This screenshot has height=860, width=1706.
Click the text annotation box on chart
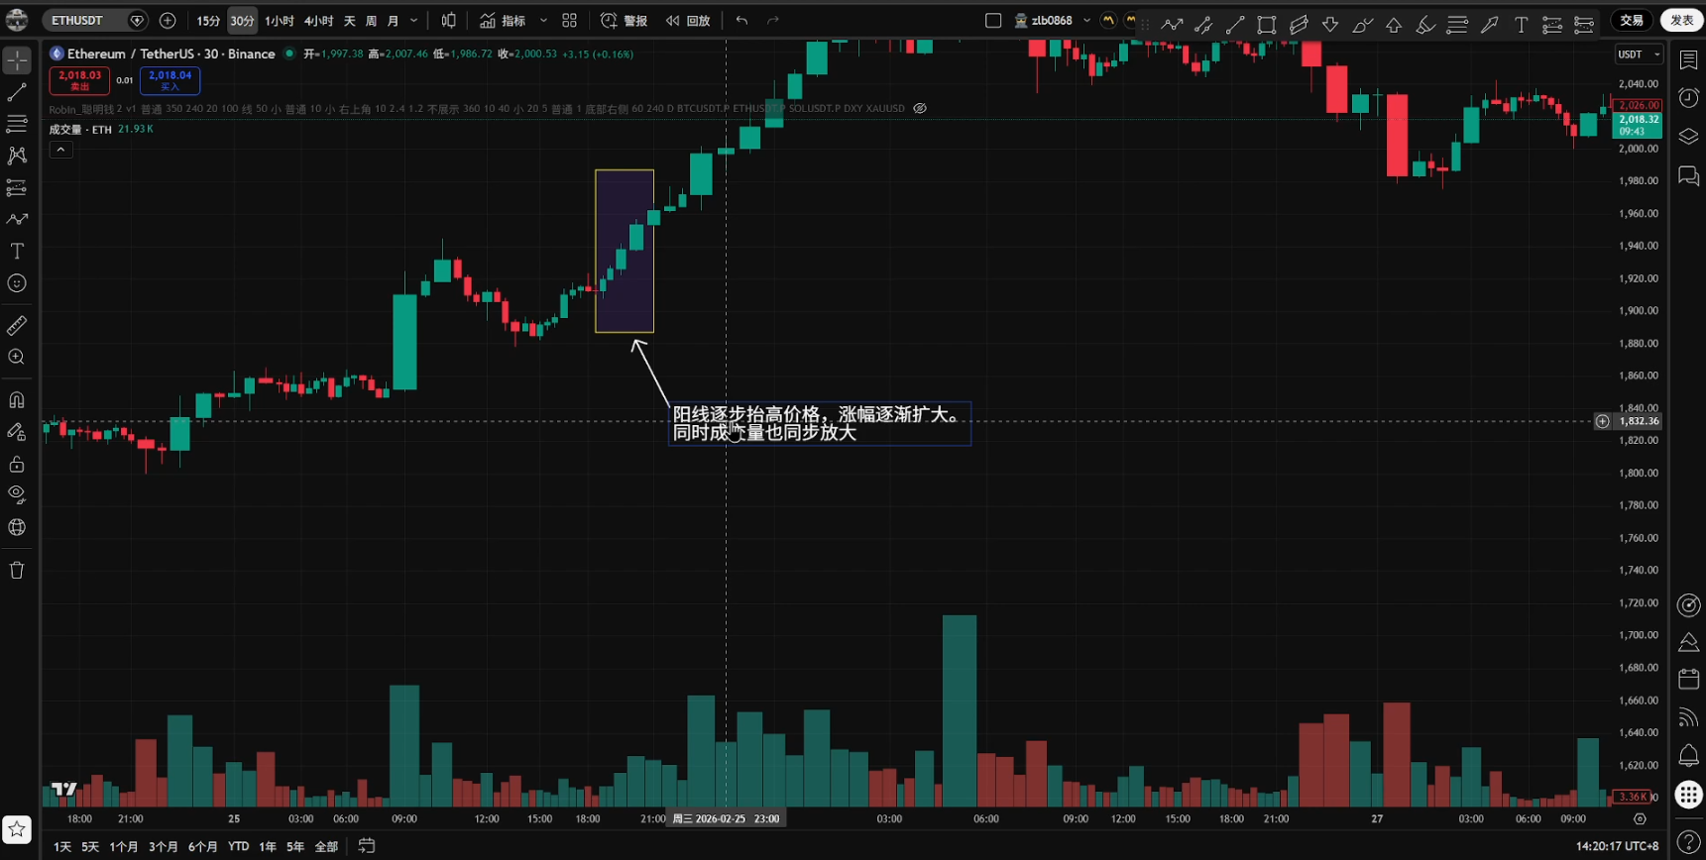point(819,424)
